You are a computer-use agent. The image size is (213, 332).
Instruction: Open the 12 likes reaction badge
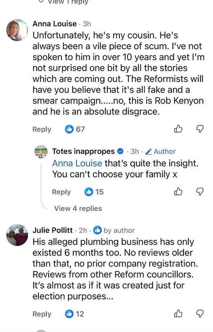[x=74, y=314]
